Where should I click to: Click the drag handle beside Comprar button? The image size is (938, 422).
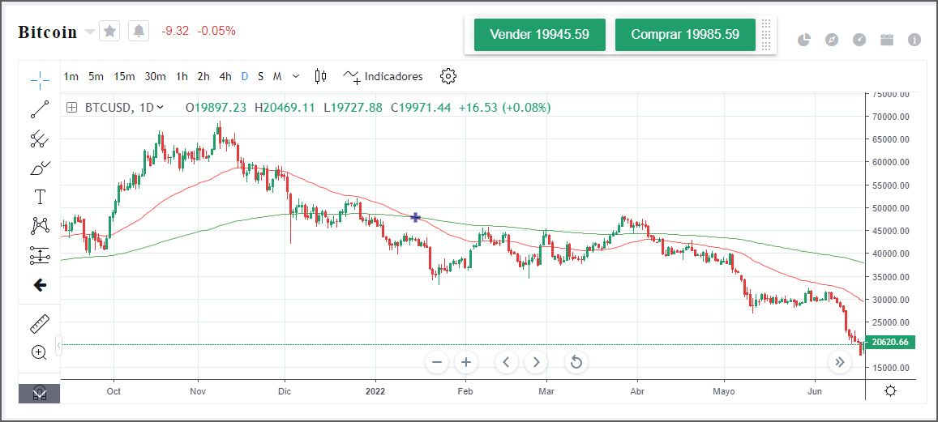coord(766,35)
